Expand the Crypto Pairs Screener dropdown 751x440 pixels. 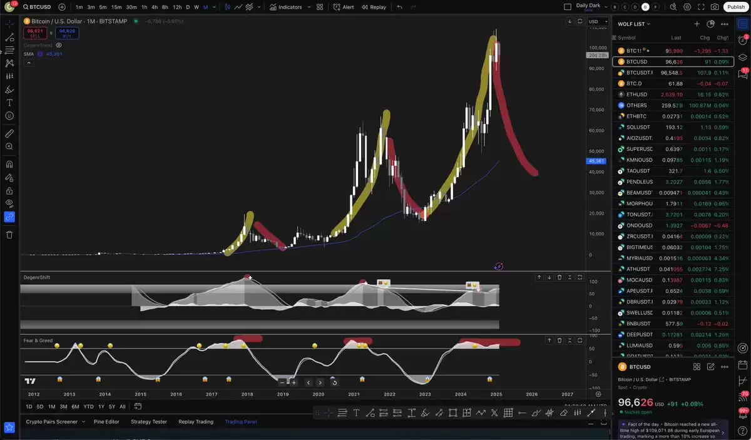coord(83,422)
